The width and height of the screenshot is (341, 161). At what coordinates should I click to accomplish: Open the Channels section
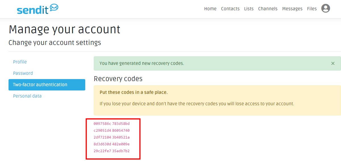(x=268, y=9)
